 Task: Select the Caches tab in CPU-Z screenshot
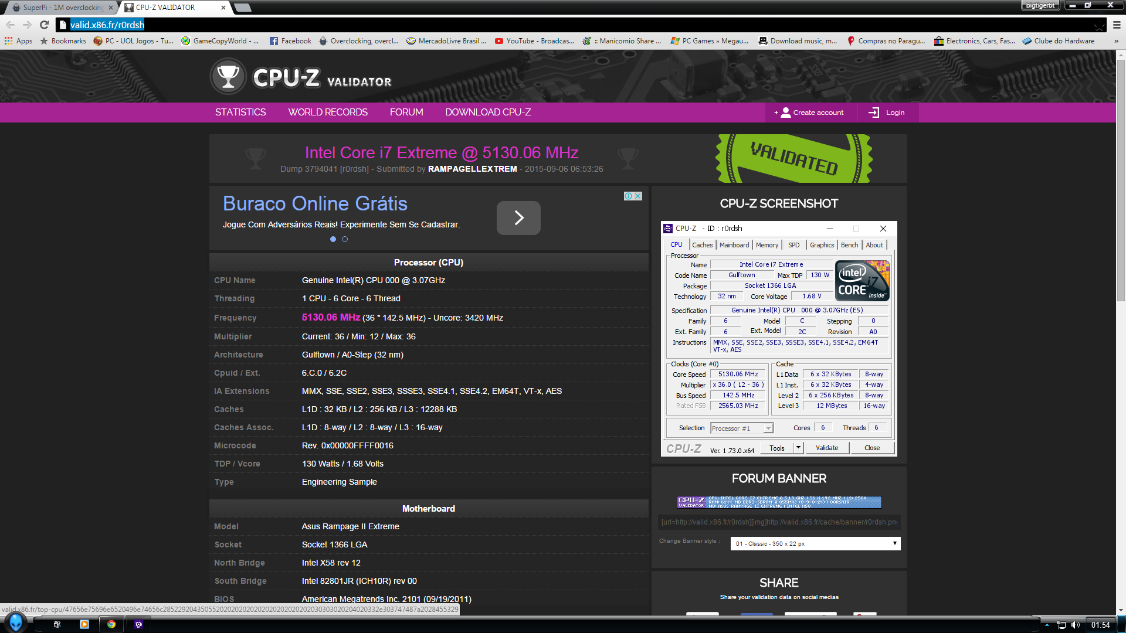(702, 245)
